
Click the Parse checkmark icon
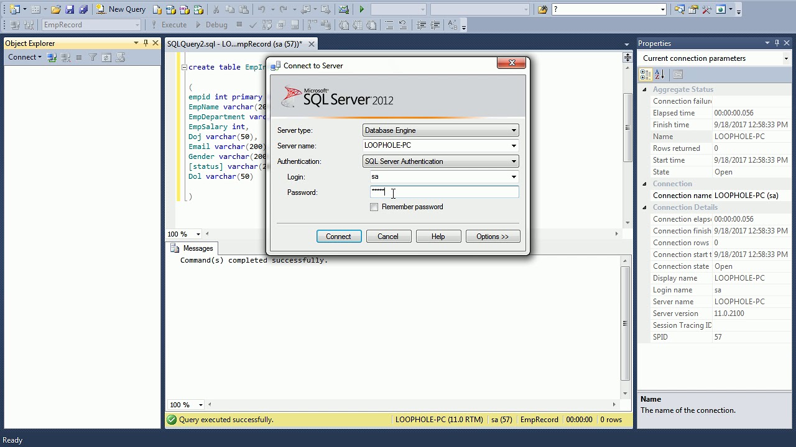[x=252, y=25]
